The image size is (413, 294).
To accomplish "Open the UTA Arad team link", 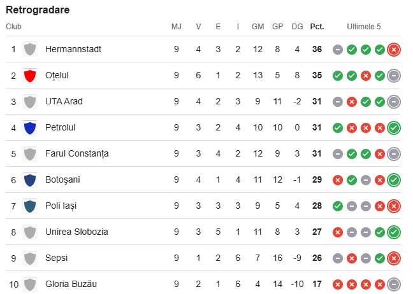I will 64,102.
